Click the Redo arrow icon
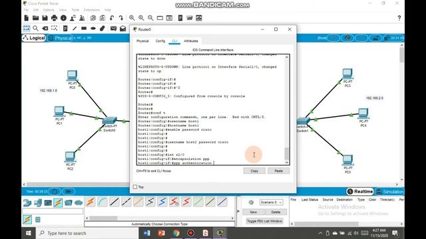The image size is (426, 239). 121,18
